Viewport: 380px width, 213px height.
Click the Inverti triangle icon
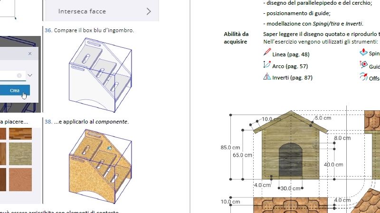(x=267, y=76)
